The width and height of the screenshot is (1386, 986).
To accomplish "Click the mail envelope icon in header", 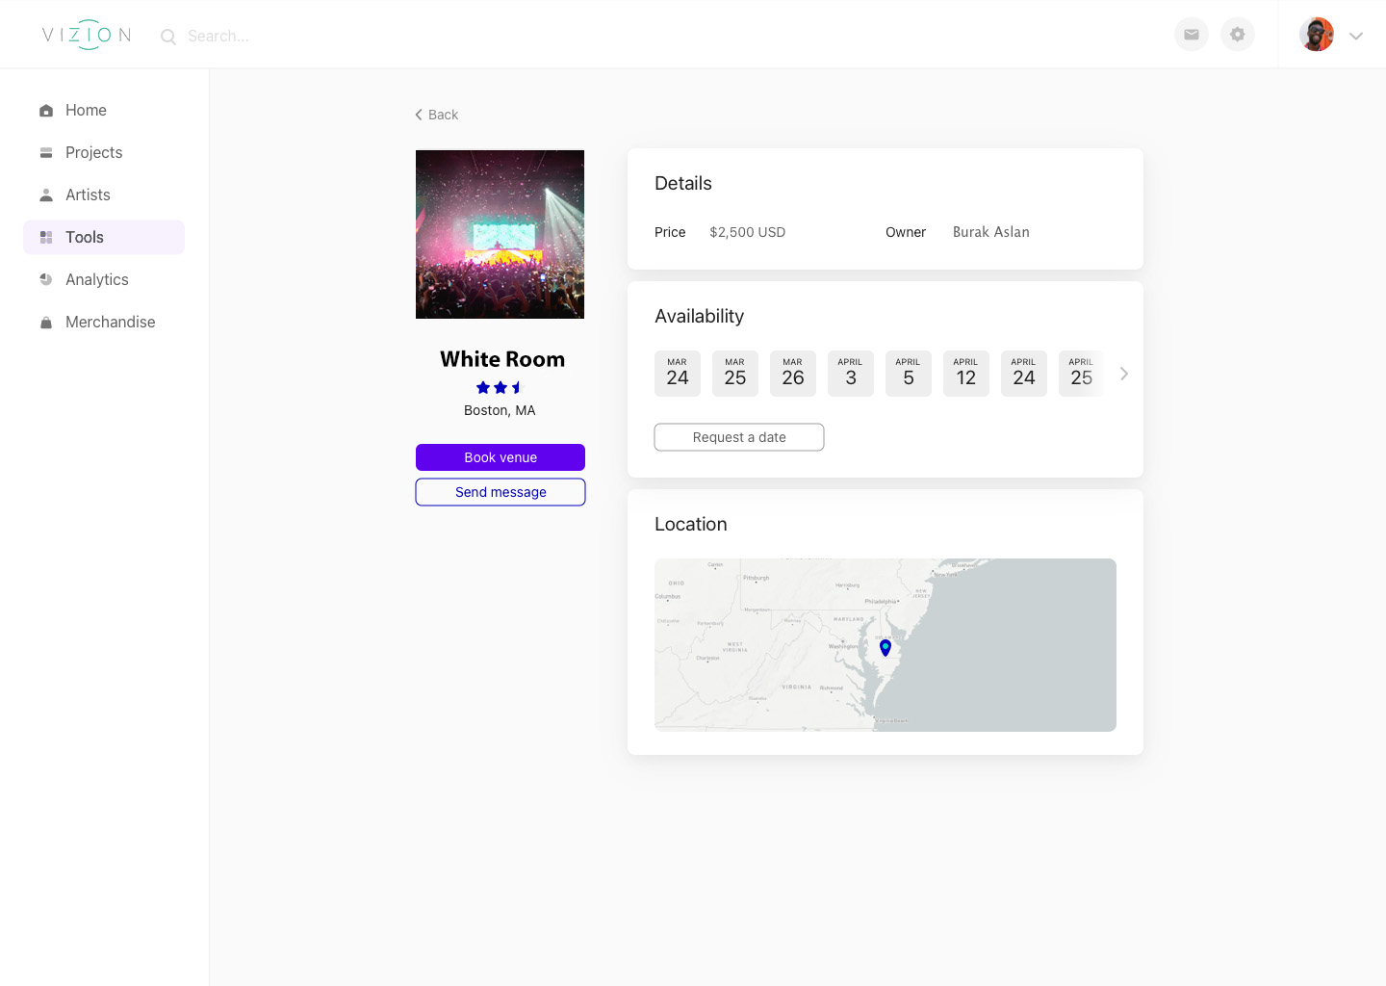I will coord(1191,35).
